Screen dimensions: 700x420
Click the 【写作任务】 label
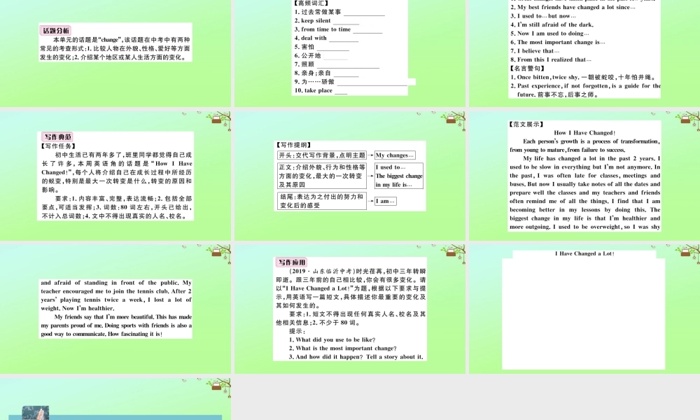click(58, 146)
